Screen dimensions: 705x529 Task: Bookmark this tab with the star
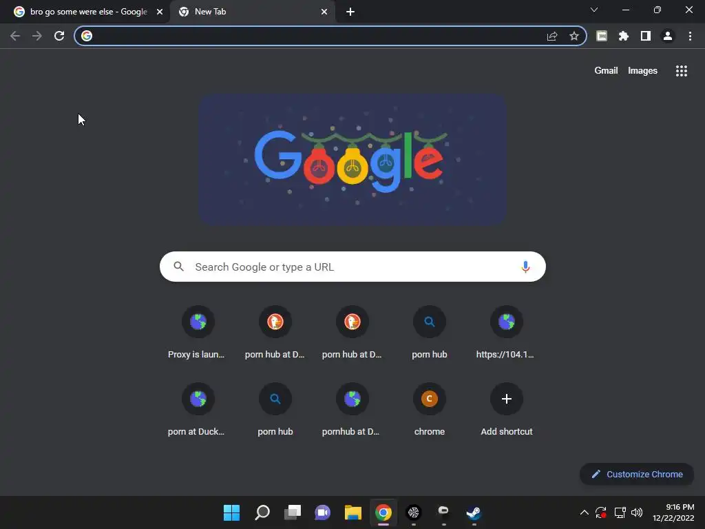574,36
